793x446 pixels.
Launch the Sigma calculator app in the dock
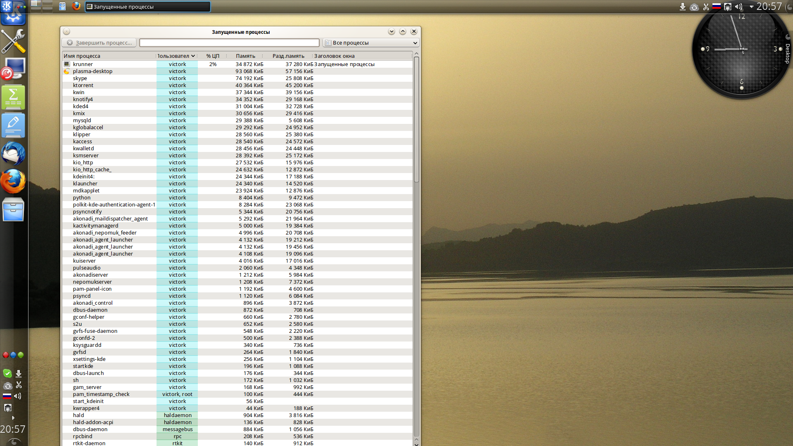pyautogui.click(x=13, y=97)
